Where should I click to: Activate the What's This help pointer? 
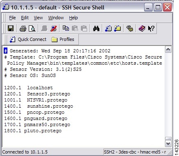(x=151, y=29)
